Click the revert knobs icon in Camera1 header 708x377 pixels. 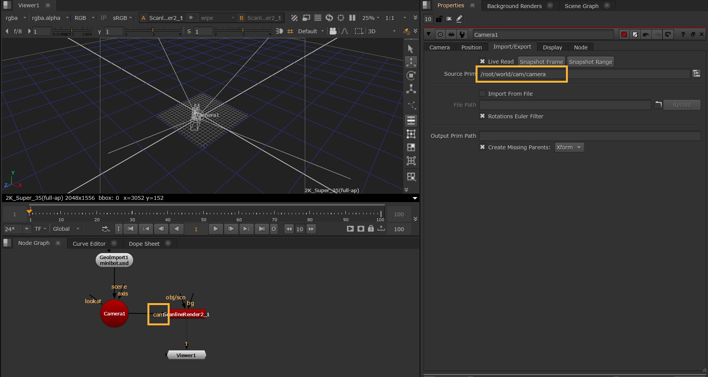(668, 34)
